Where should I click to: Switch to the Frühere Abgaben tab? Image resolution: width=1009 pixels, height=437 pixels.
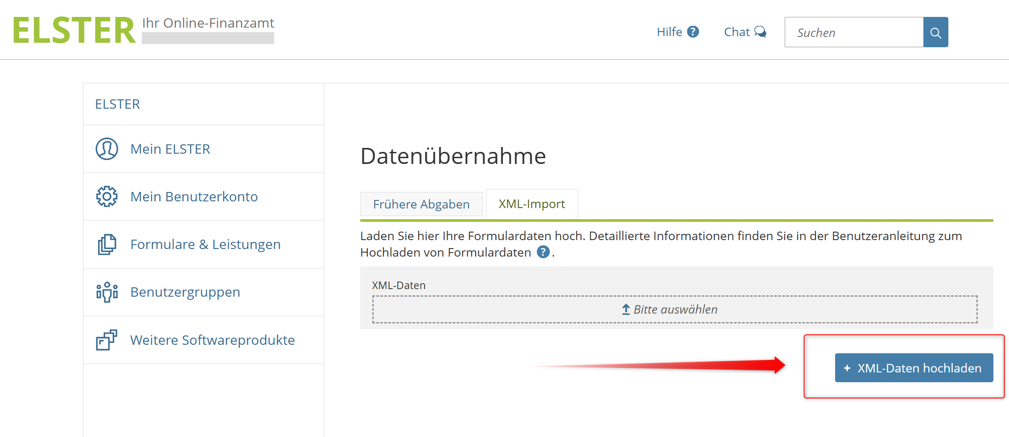click(x=421, y=204)
